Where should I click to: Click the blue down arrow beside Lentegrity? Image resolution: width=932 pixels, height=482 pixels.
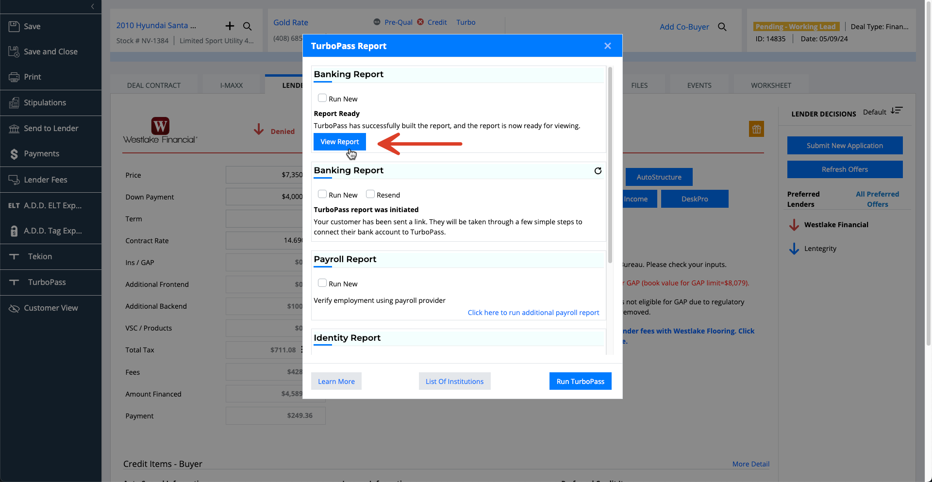pos(794,249)
